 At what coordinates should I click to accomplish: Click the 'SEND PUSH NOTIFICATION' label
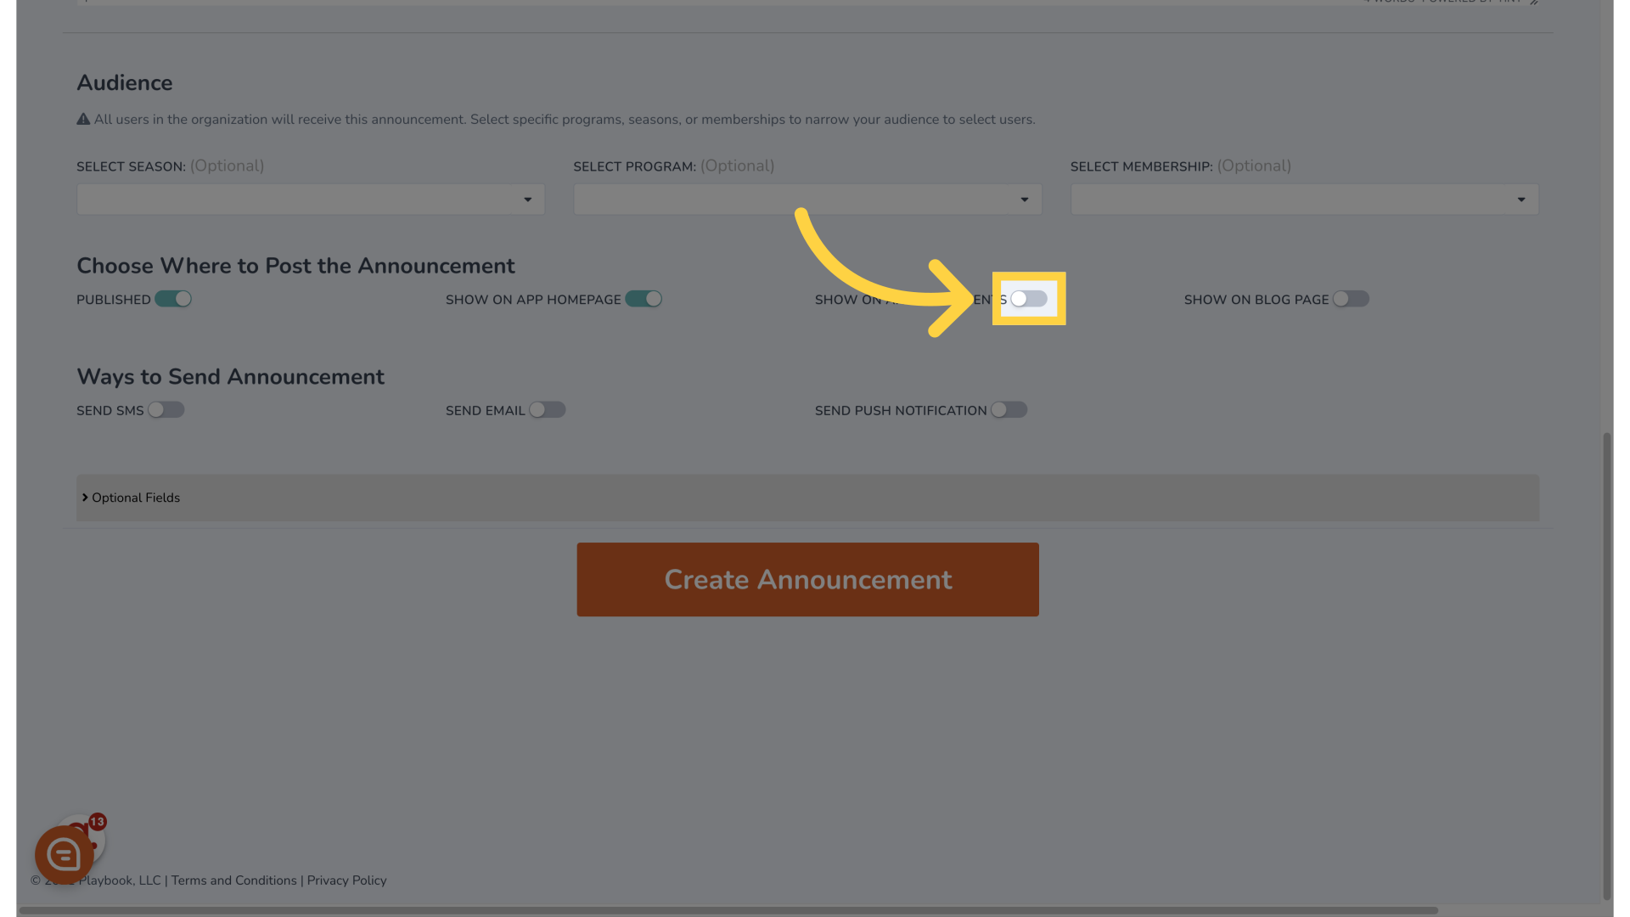coord(901,411)
